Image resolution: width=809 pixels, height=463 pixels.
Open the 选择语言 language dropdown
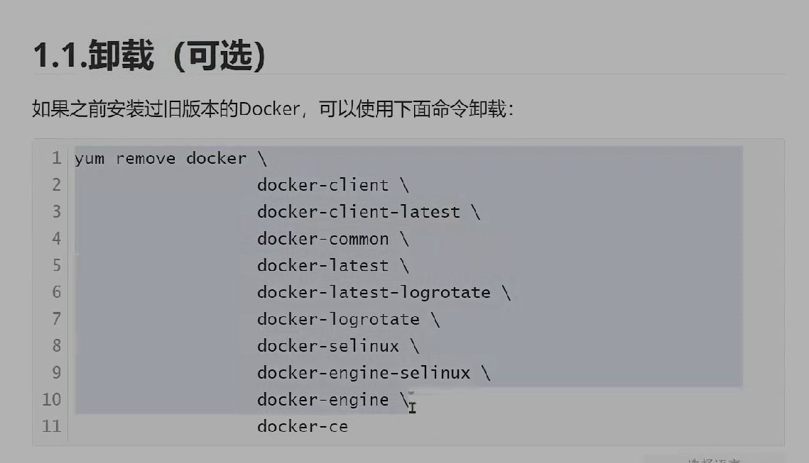(x=713, y=459)
